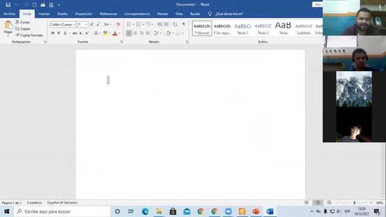386x217 pixels.
Task: Open Microsoft Edge from taskbar
Action: click(145, 212)
